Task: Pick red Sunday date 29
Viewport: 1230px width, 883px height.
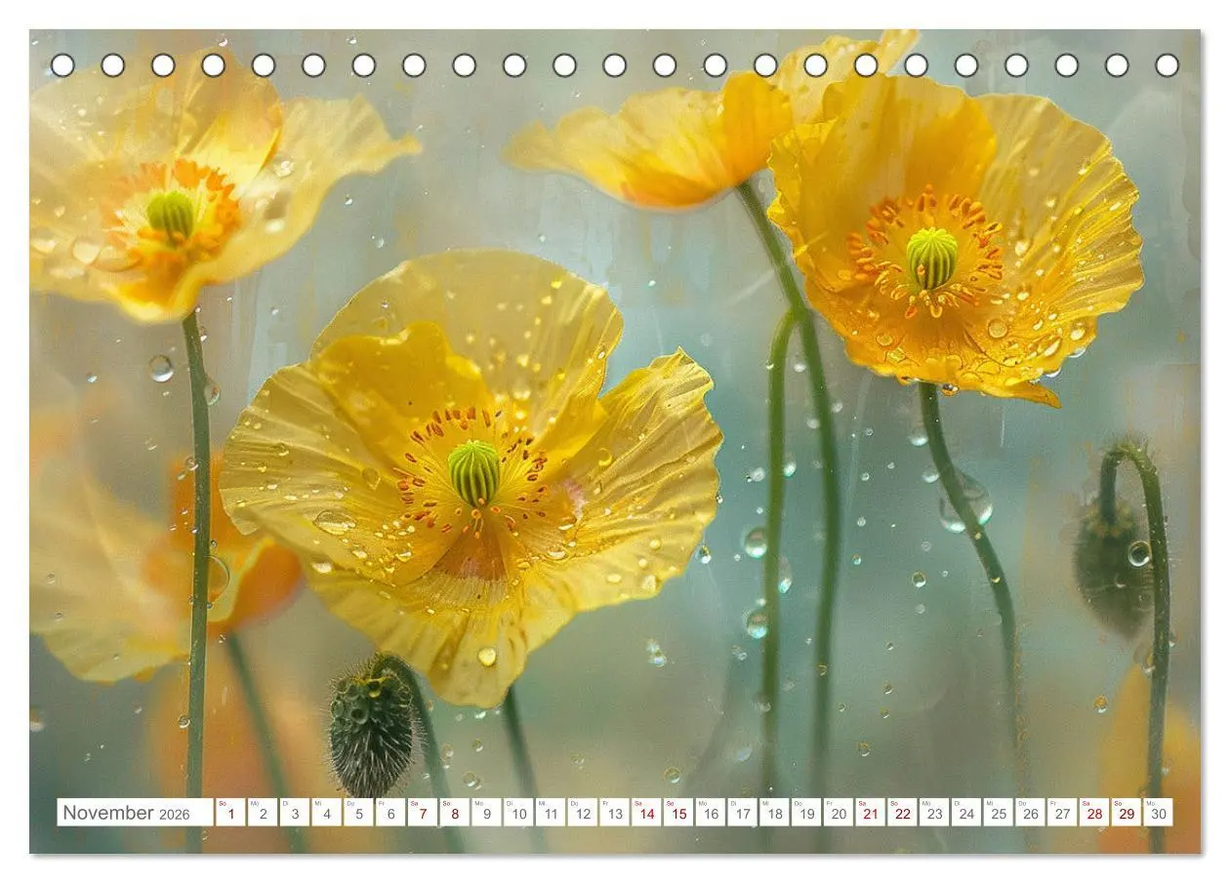Action: (x=1126, y=812)
